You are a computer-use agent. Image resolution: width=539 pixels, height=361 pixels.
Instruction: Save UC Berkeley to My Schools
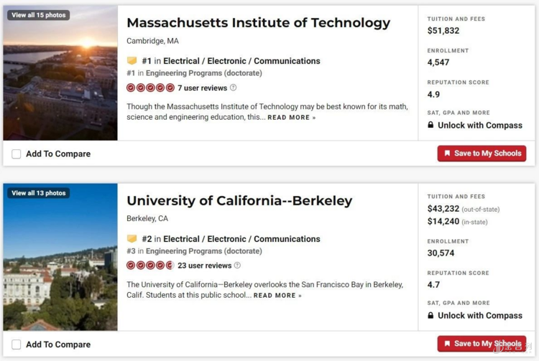coord(482,344)
